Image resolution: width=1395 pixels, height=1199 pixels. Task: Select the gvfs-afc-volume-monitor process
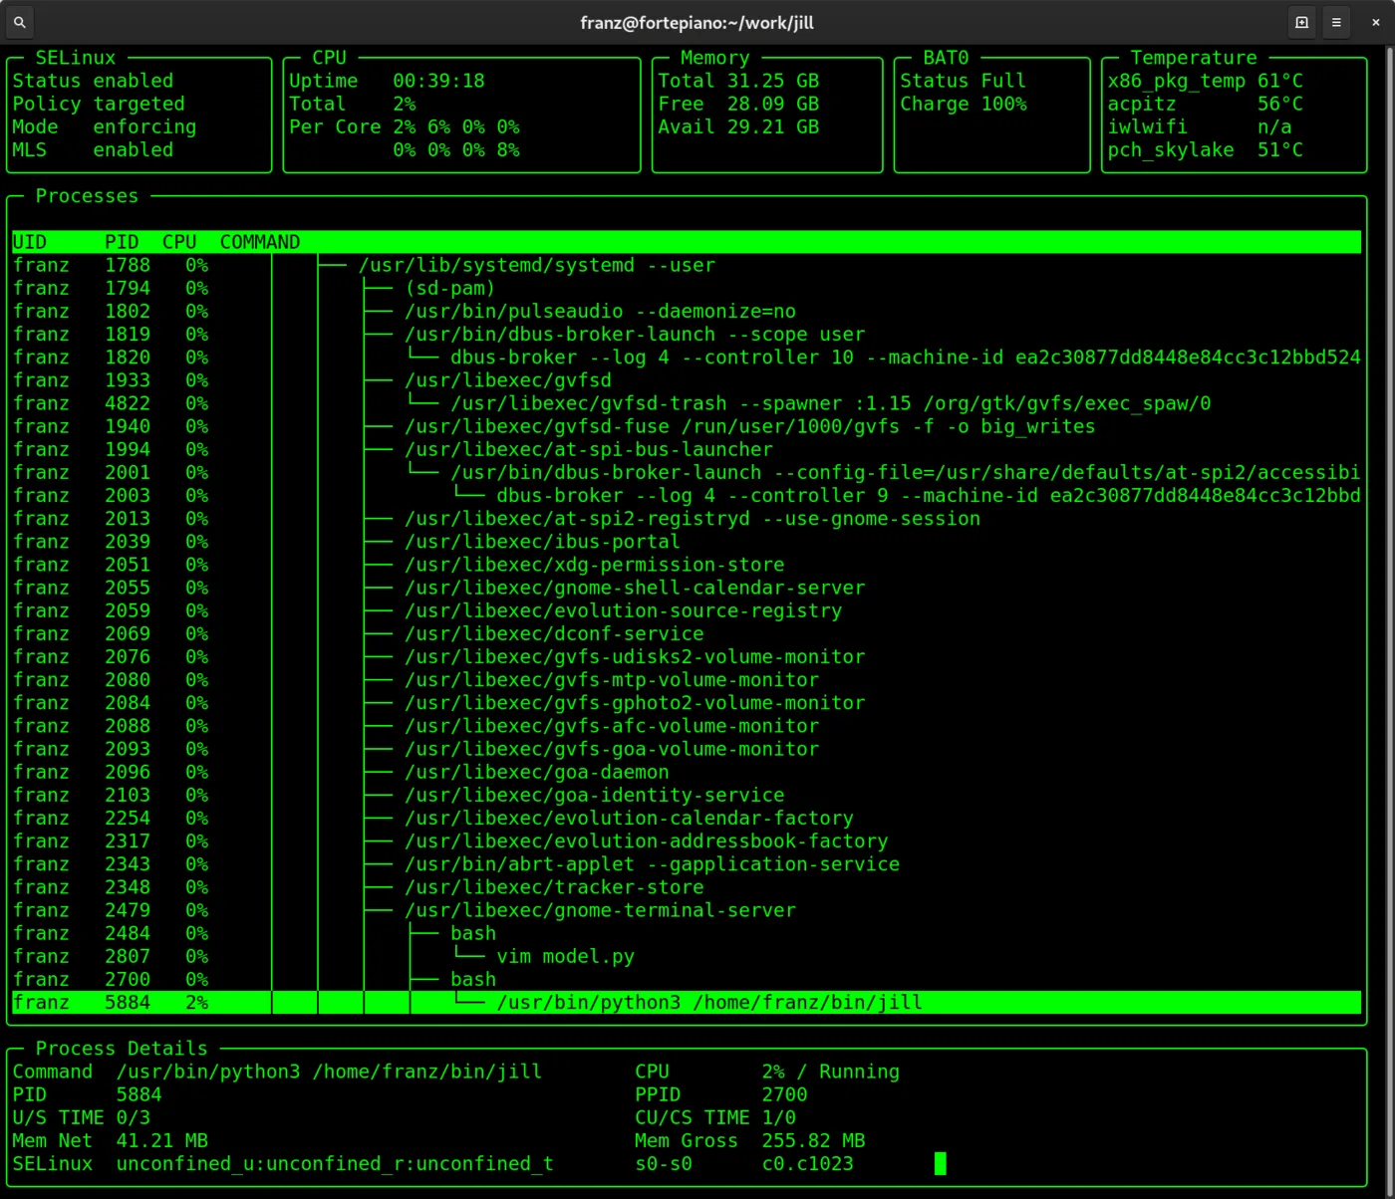(687, 726)
